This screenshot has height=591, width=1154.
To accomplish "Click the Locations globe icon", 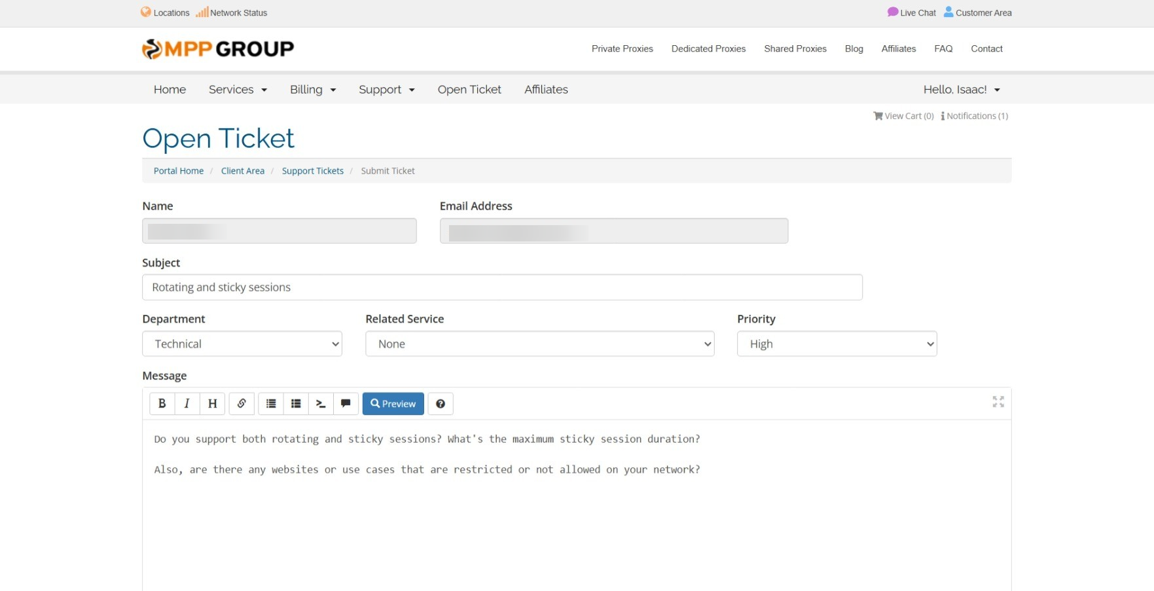I will coord(146,12).
